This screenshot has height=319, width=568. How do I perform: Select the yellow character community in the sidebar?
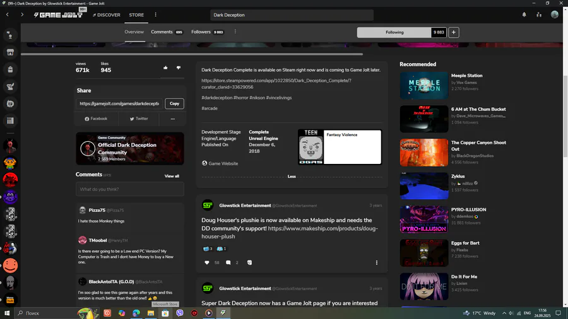10,163
